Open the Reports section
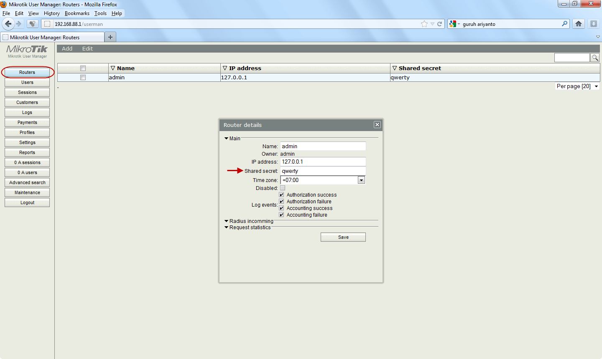The height and width of the screenshot is (359, 602). [27, 152]
